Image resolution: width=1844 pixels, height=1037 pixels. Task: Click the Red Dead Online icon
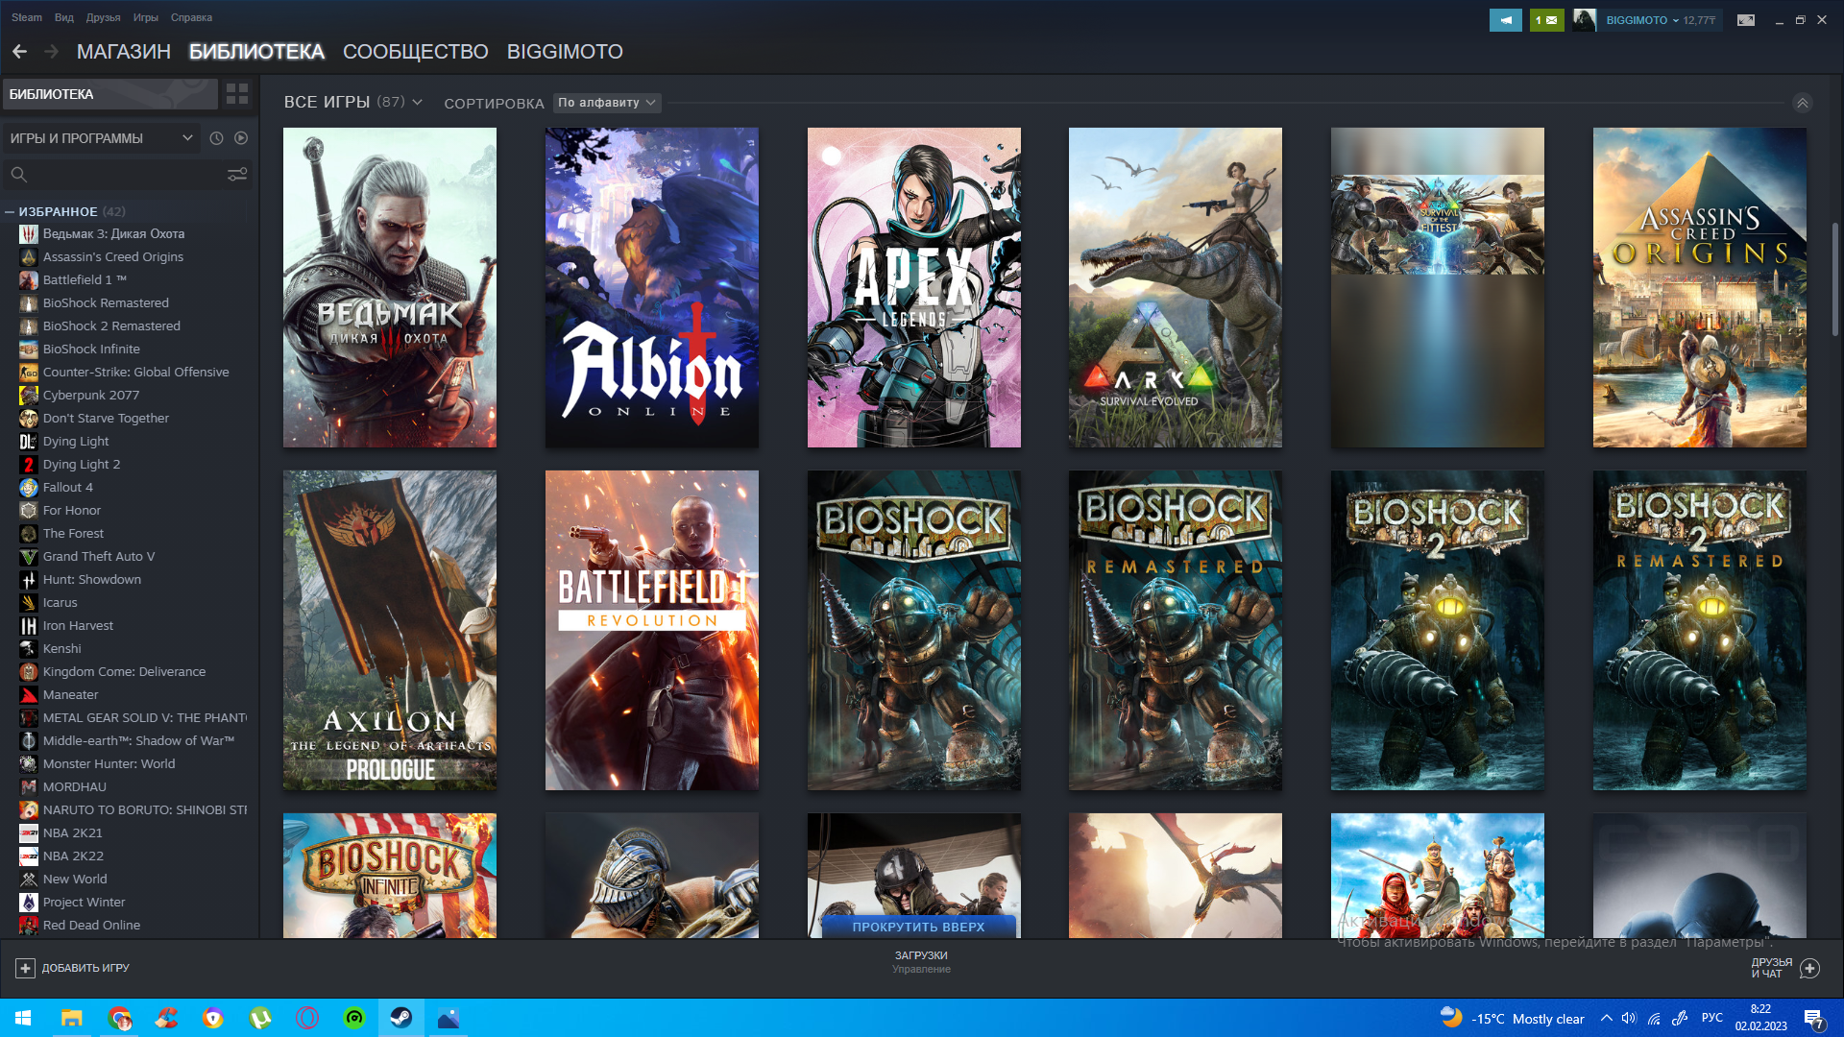29,925
